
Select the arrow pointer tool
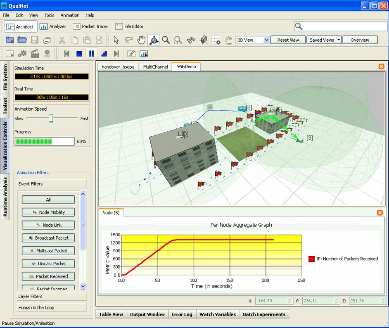point(116,40)
